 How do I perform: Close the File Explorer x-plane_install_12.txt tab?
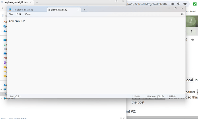click(31, 2)
